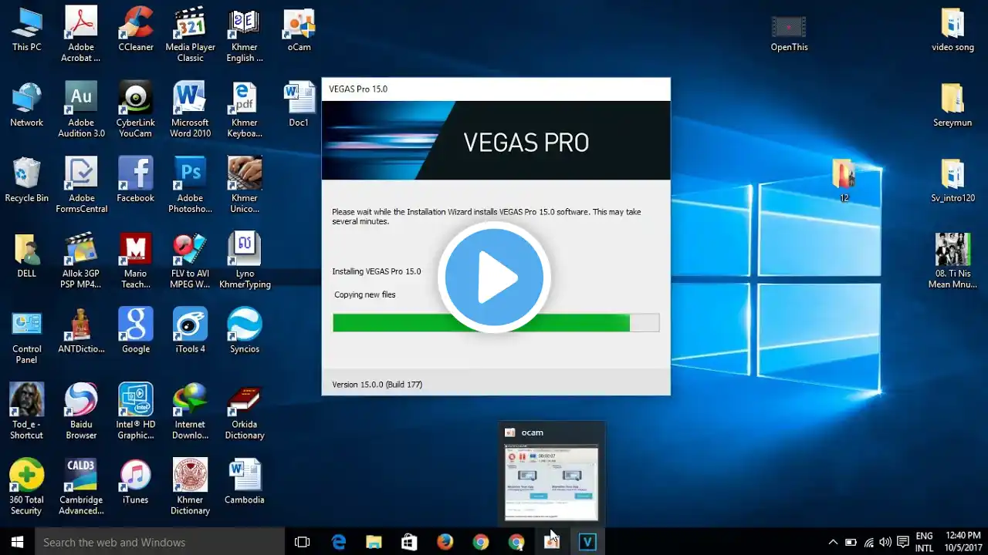The image size is (988, 555).
Task: Open the Action Center notifications icon
Action: pos(903,542)
